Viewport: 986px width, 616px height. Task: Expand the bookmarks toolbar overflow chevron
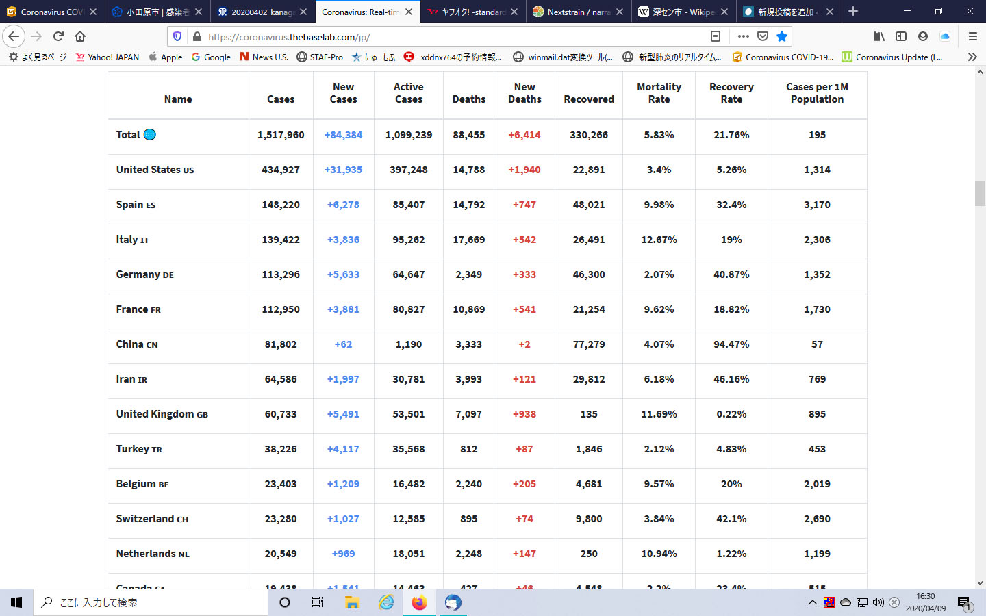coord(972,57)
